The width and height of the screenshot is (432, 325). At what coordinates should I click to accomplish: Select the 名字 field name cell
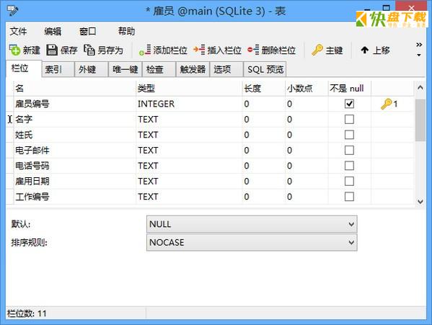point(75,119)
